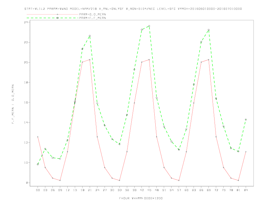Screen dimensions: 268x207
Task: Select green circle marker at forecast hour 84
Action: click(246, 119)
